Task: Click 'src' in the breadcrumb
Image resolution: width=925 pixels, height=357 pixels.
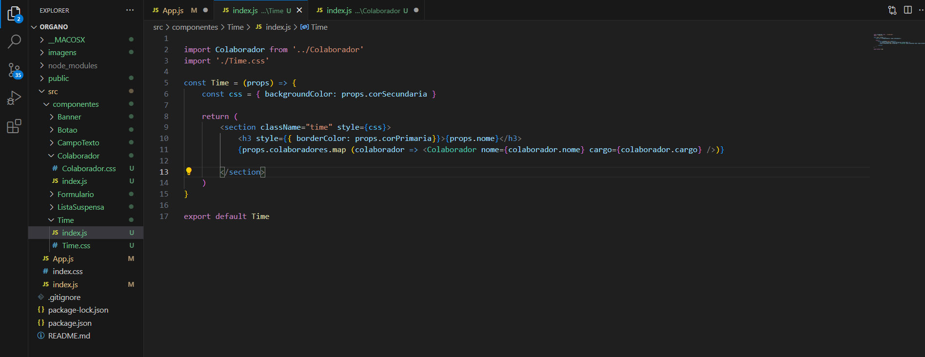Action: pyautogui.click(x=158, y=27)
